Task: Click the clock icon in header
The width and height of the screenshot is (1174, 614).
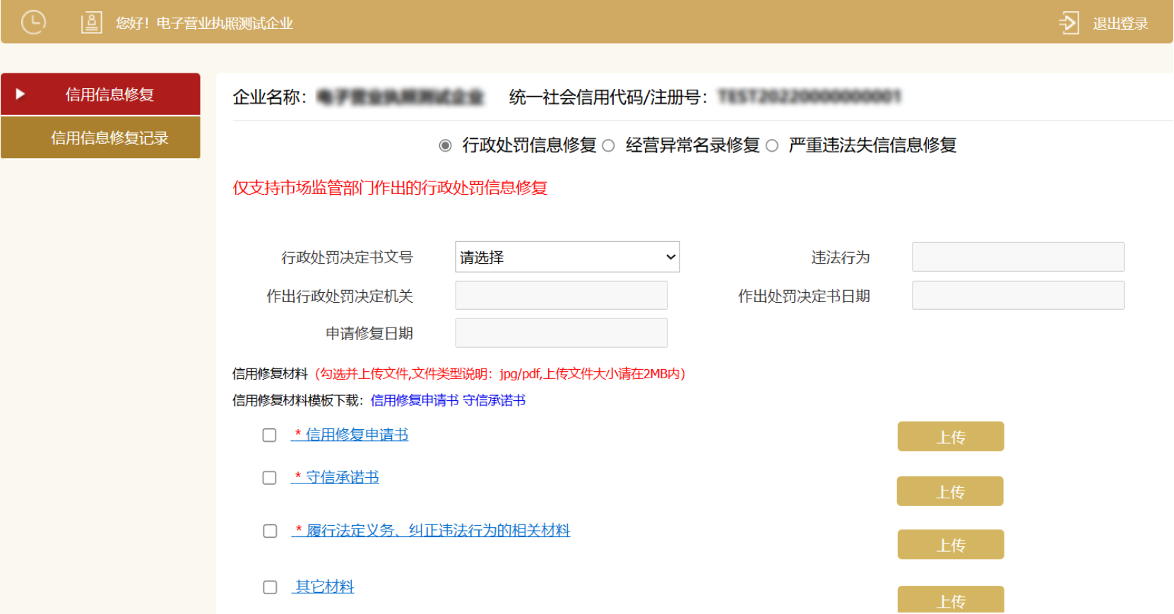Action: coord(33,23)
